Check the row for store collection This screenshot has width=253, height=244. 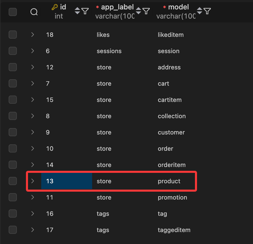click(12, 116)
